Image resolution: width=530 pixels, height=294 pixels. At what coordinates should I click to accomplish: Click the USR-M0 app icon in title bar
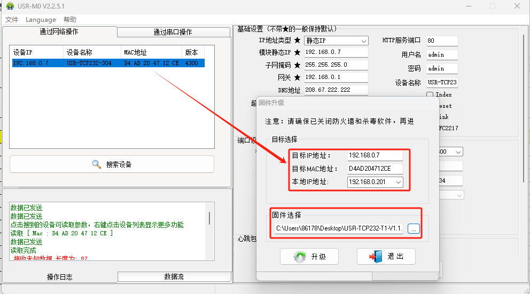(x=10, y=6)
